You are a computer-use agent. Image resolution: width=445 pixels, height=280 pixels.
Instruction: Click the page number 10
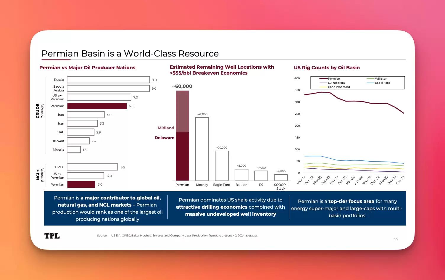pyautogui.click(x=396, y=239)
